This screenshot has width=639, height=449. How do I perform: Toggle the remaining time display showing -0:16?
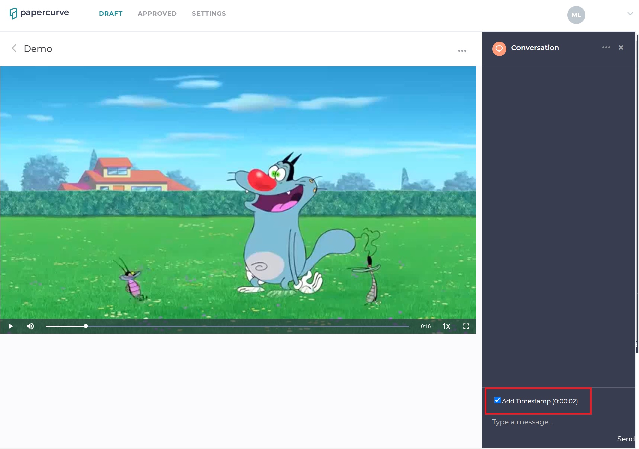click(x=425, y=326)
